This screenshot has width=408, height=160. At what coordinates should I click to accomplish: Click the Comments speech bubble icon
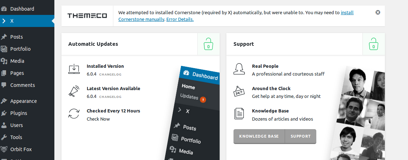pyautogui.click(x=4, y=85)
